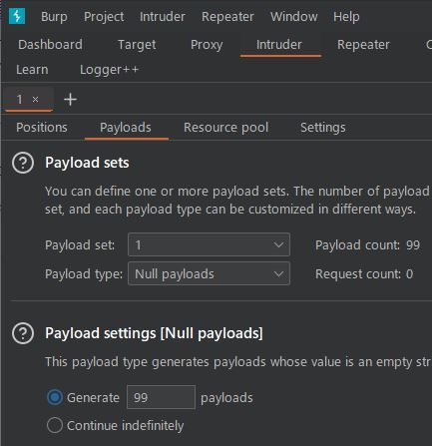Switch to the Proxy tab
The height and width of the screenshot is (446, 432).
tap(207, 45)
